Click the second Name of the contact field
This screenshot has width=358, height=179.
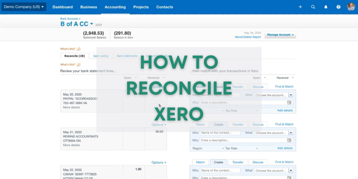pos(220,133)
